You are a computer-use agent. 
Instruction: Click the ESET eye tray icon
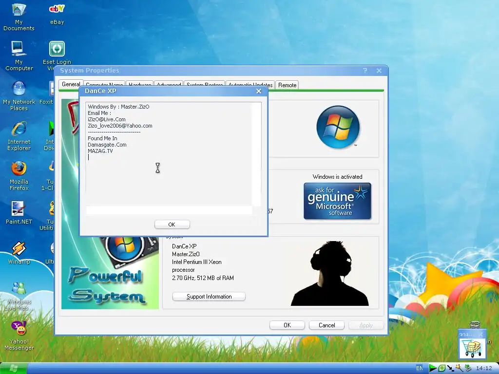(x=441, y=368)
